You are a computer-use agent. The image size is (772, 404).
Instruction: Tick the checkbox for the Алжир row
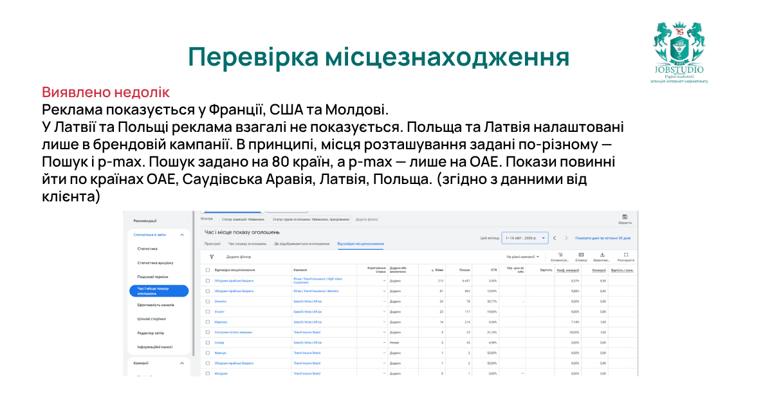207,342
